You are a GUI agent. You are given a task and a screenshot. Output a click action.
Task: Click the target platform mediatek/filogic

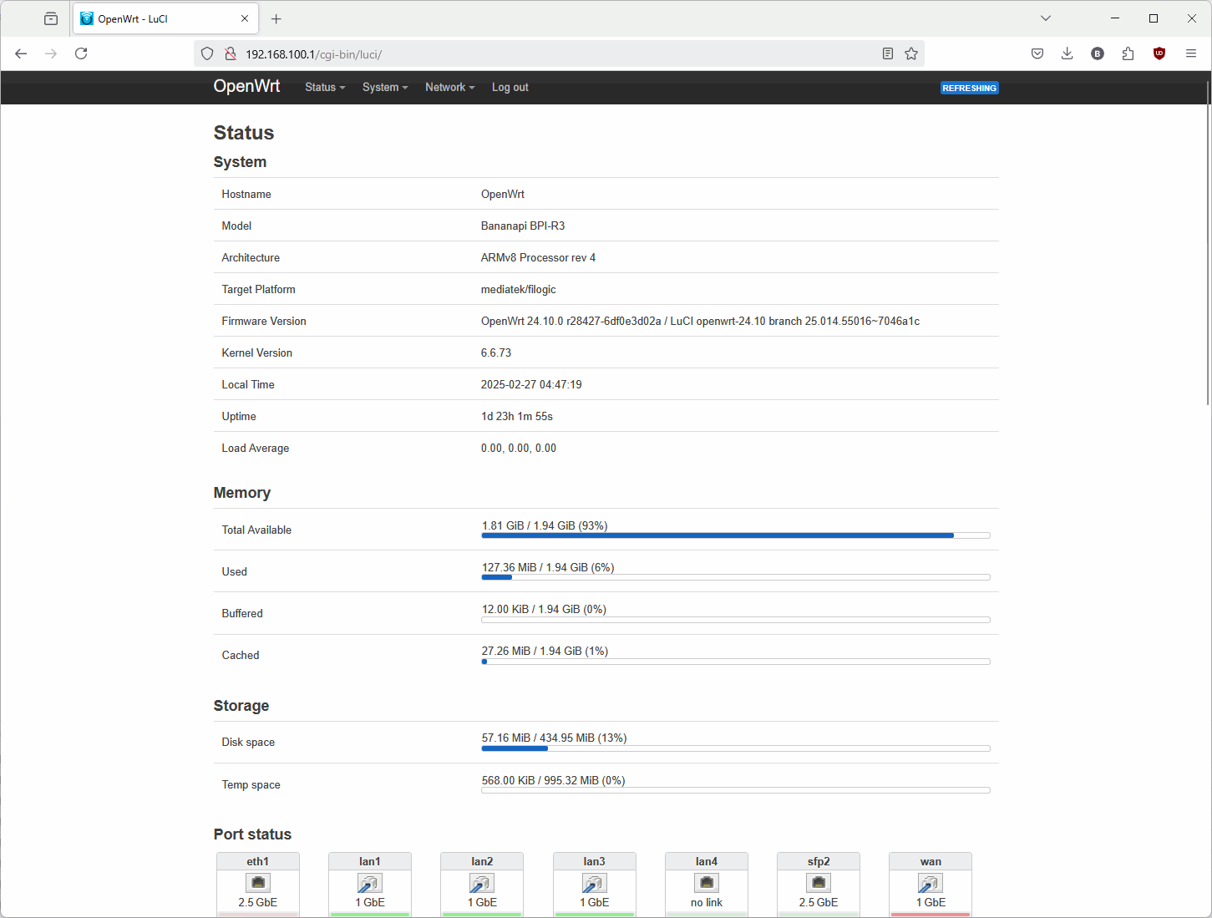coord(519,289)
